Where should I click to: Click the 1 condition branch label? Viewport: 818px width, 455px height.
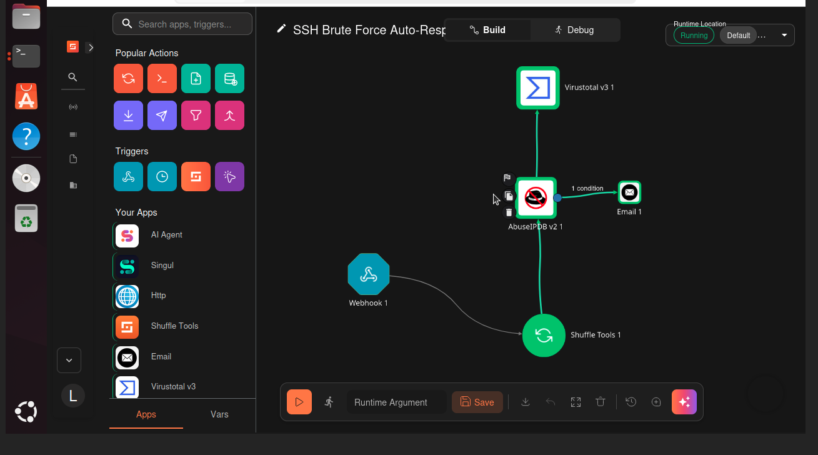point(587,188)
